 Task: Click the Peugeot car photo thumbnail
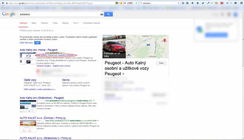[114, 46]
